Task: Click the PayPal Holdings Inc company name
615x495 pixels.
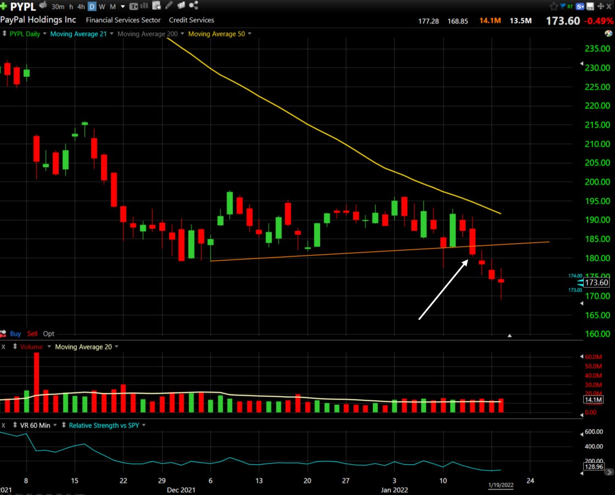Action: 38,20
